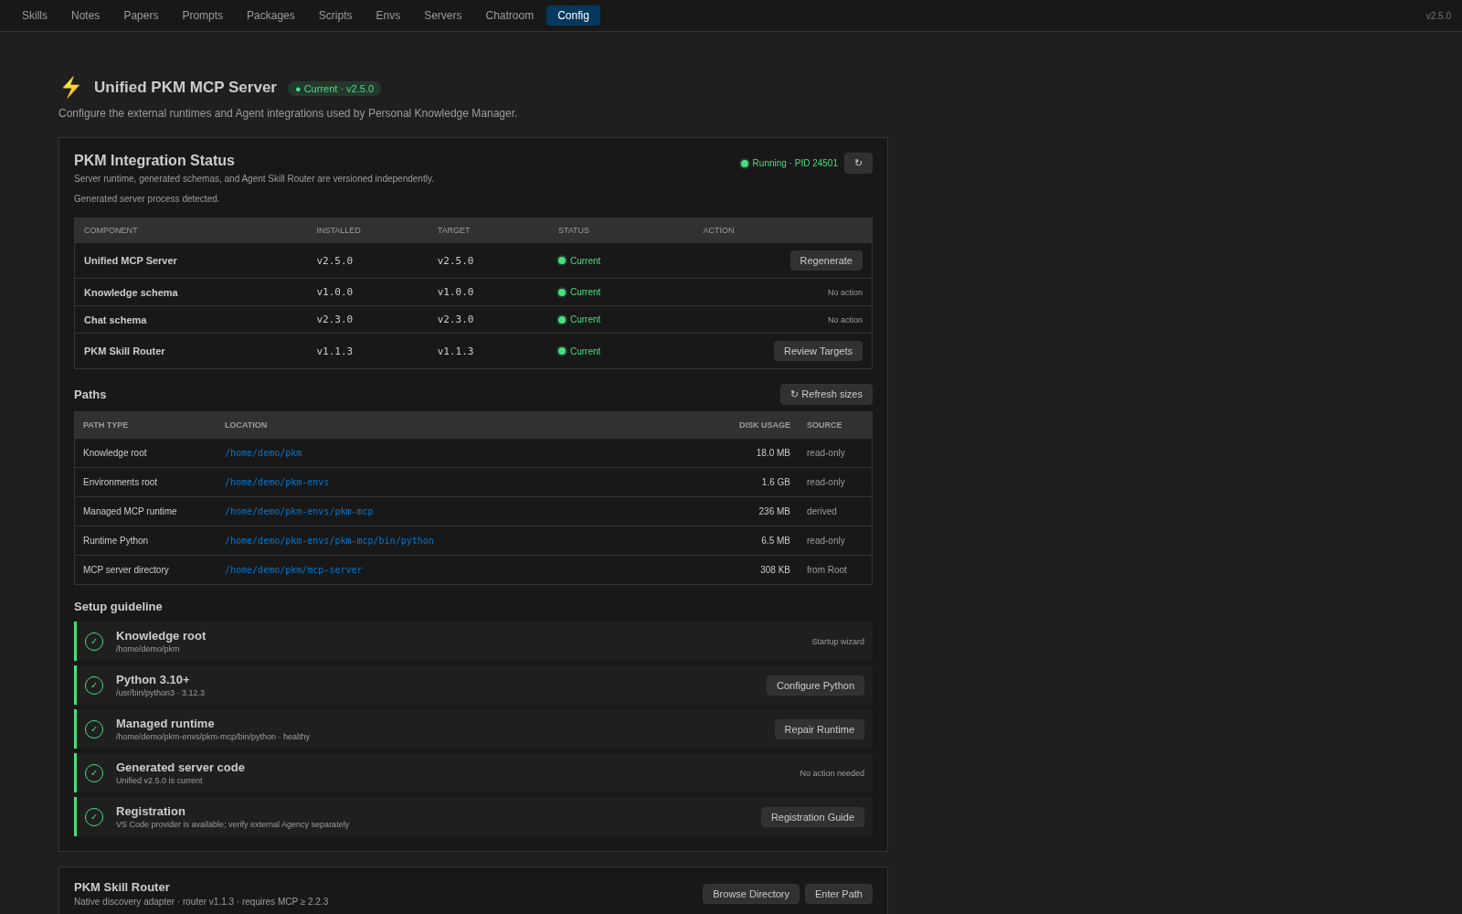The width and height of the screenshot is (1462, 914).
Task: Click the Browse Directory button
Action: tap(751, 894)
